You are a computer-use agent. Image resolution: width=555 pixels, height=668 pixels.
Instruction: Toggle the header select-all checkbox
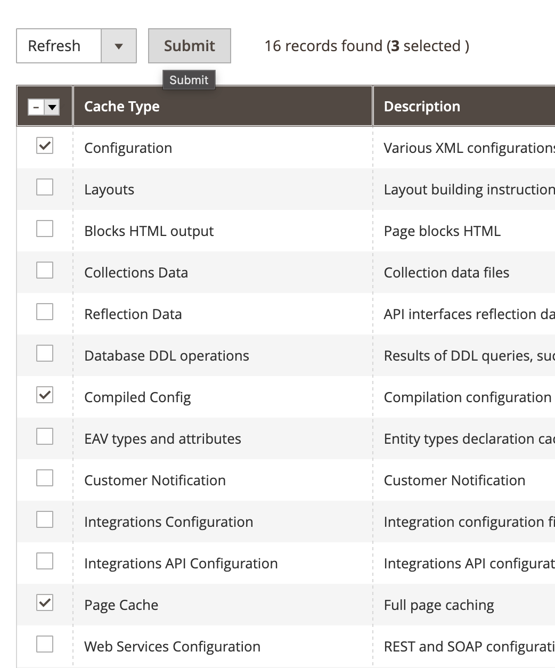pyautogui.click(x=36, y=108)
